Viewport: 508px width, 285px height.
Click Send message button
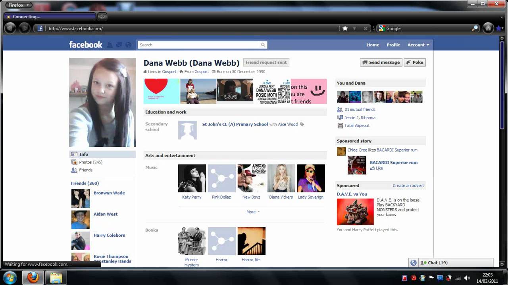(x=381, y=62)
